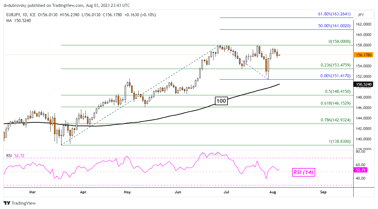The image size is (378, 209).
Task: Click the orange 156.1780 current price tag
Action: click(x=364, y=55)
